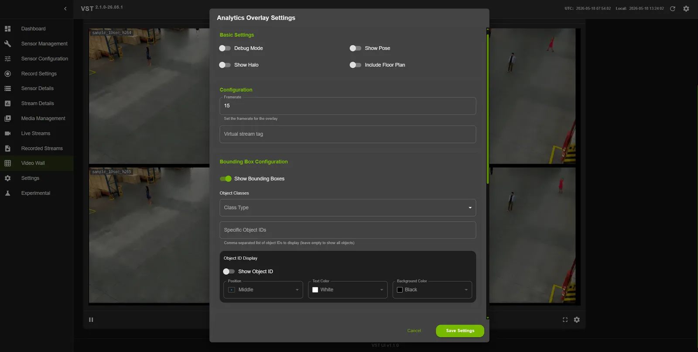Click the Live Streams camera icon

tap(7, 134)
